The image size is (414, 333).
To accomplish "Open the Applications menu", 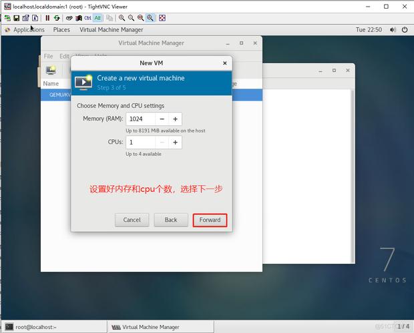I will pos(29,30).
